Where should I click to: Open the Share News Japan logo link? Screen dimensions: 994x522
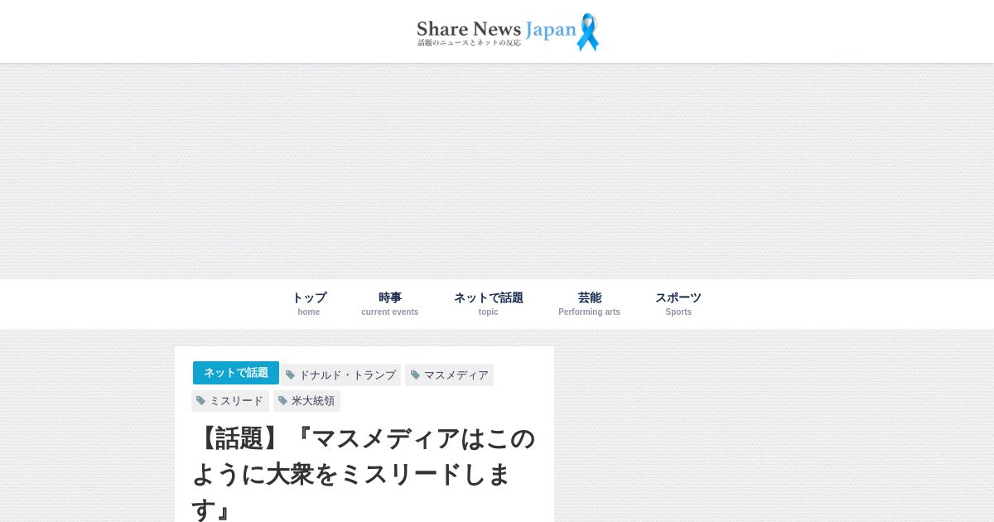[x=507, y=32]
